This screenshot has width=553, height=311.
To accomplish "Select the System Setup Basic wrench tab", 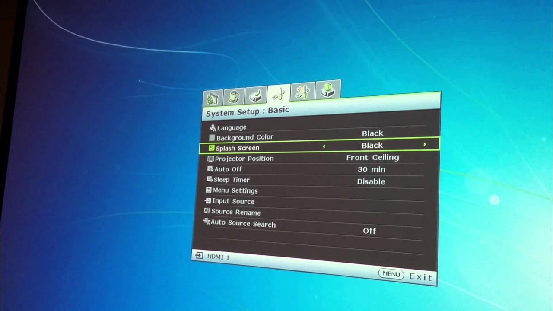I will tap(279, 93).
